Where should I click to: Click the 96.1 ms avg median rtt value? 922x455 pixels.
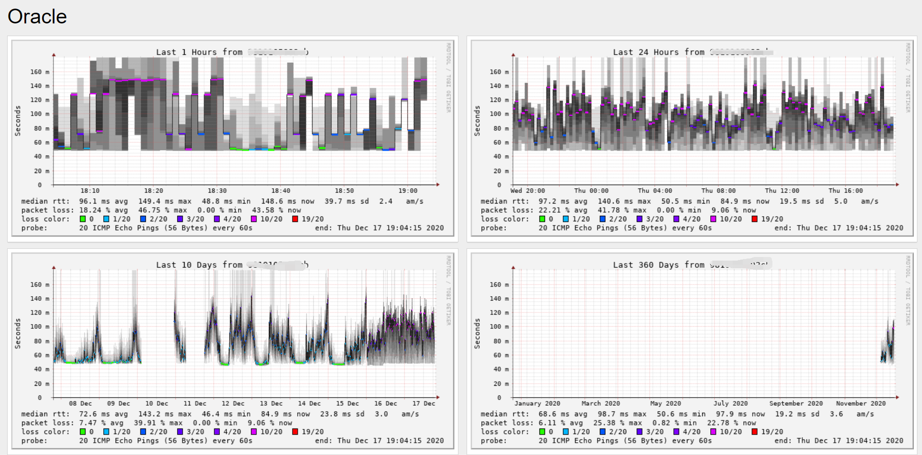pos(103,201)
